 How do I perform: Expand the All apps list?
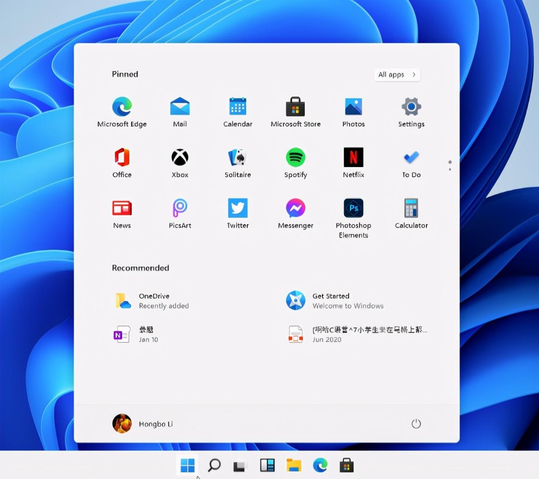(x=397, y=75)
